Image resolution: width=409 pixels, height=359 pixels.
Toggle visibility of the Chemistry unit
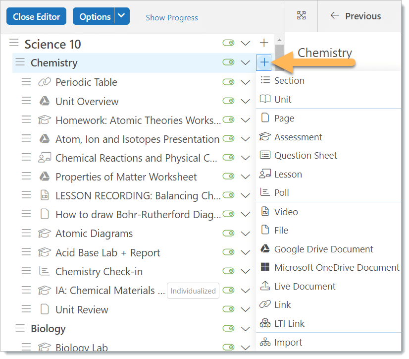coord(228,62)
